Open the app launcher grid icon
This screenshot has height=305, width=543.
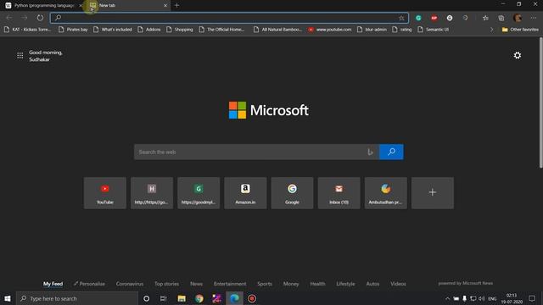(20, 55)
